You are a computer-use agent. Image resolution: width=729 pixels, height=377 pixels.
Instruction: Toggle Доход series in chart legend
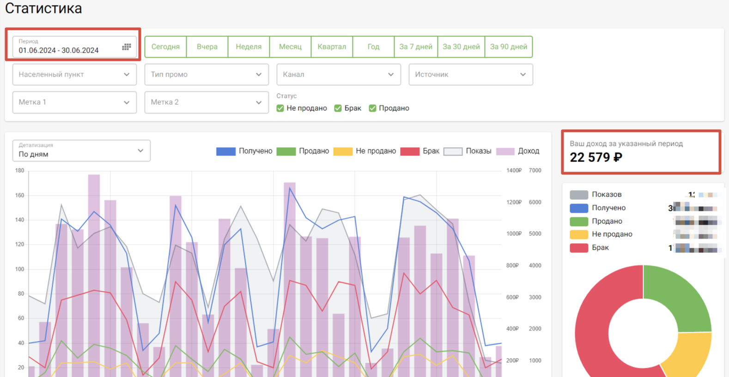[x=517, y=151]
